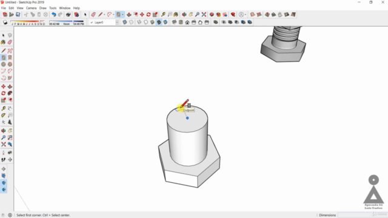Select the Follow Me tool in the left toolbar
Image resolution: width=388 pixels, height=218 pixels.
click(10, 93)
